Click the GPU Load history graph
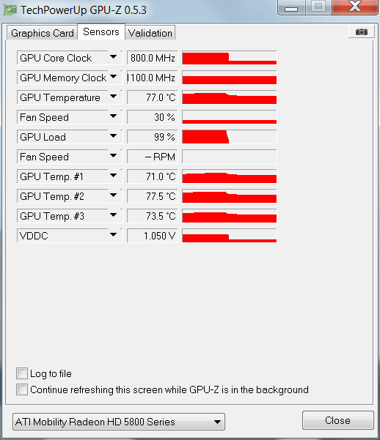The height and width of the screenshot is (440, 380). [x=229, y=137]
